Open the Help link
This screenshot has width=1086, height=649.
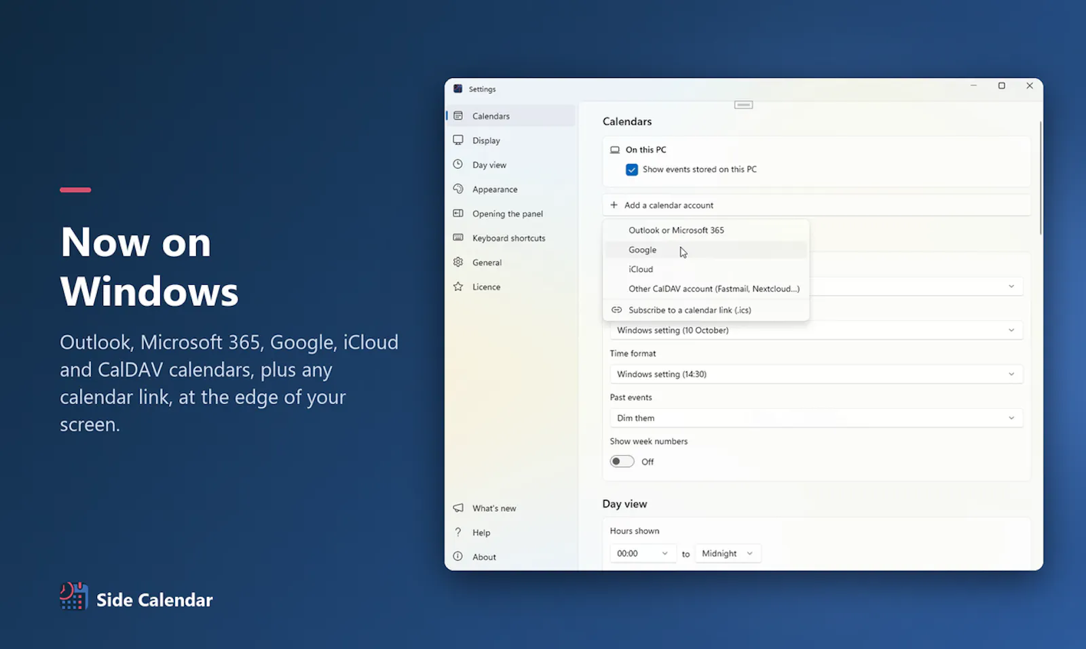tap(510, 532)
